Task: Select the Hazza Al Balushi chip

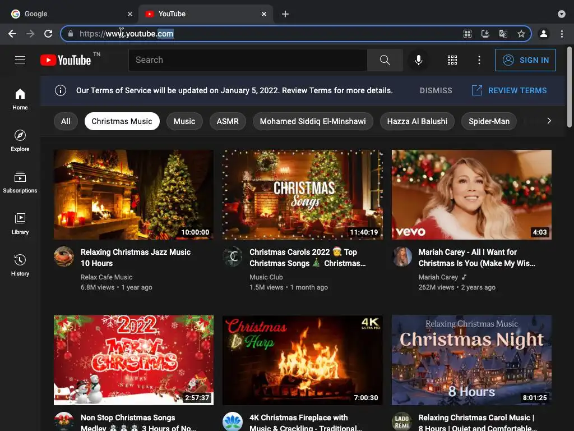Action: click(x=417, y=121)
